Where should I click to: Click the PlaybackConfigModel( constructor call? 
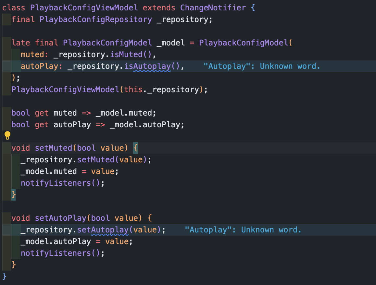pos(245,43)
